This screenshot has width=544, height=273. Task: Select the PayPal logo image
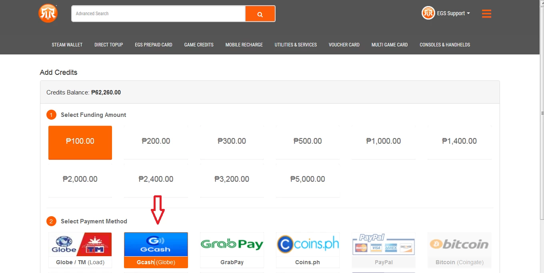(x=384, y=244)
